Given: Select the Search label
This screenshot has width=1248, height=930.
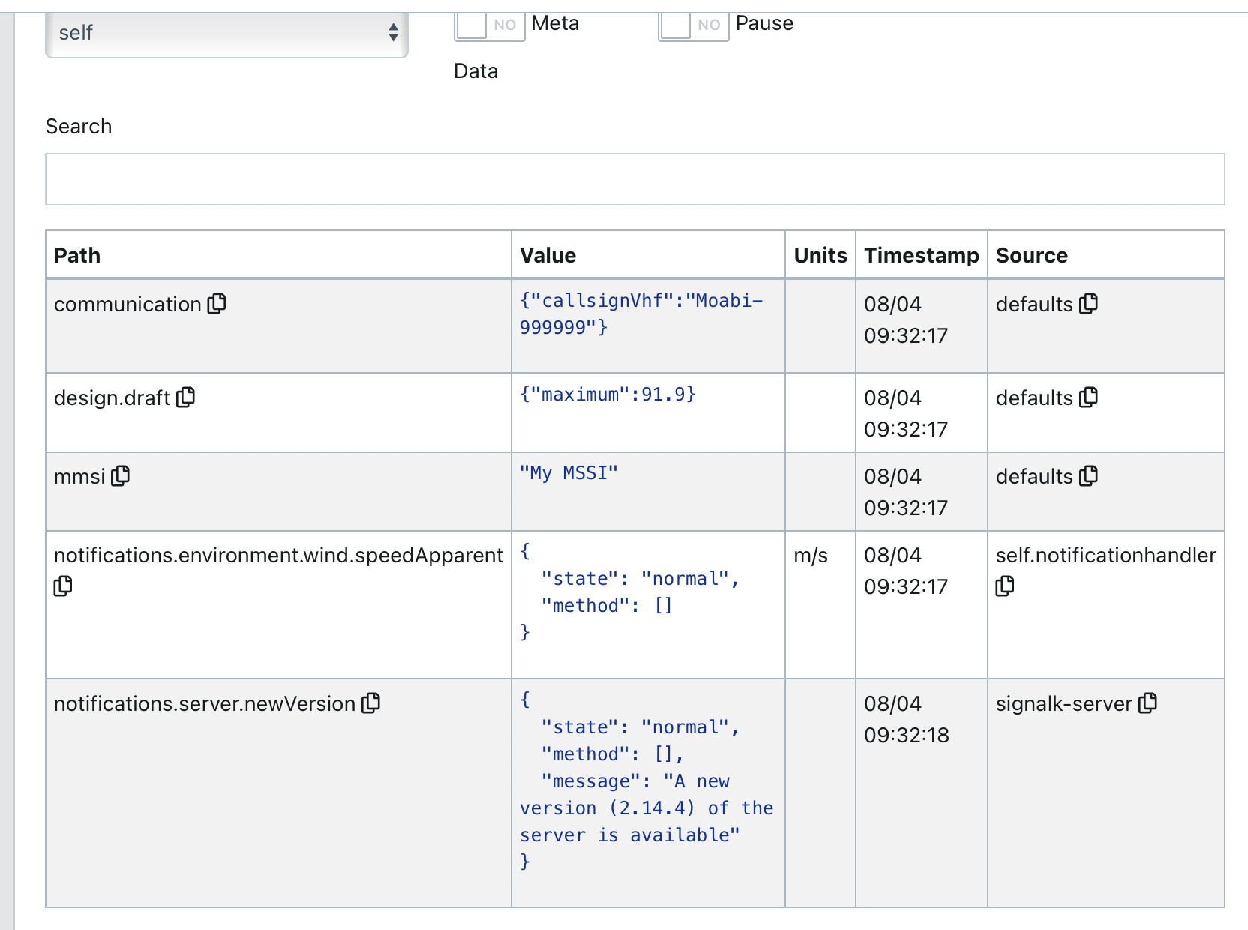Looking at the screenshot, I should (79, 126).
